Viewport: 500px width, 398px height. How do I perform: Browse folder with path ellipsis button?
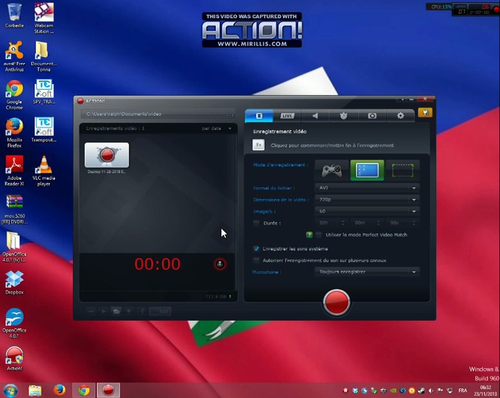tap(230, 114)
